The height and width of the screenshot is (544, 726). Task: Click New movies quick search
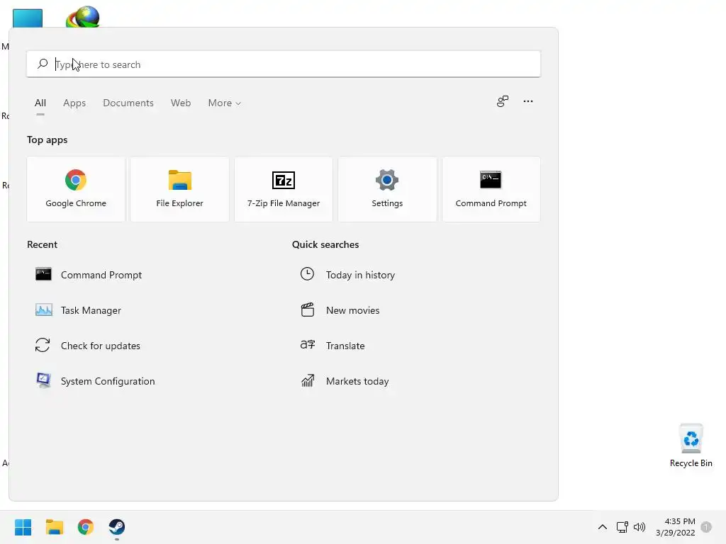click(340, 310)
